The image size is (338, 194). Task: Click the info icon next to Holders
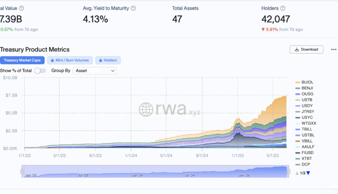[x=283, y=8]
